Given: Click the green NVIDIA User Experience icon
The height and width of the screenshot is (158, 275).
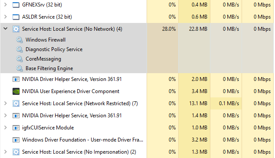Looking at the screenshot, I should (16, 91).
